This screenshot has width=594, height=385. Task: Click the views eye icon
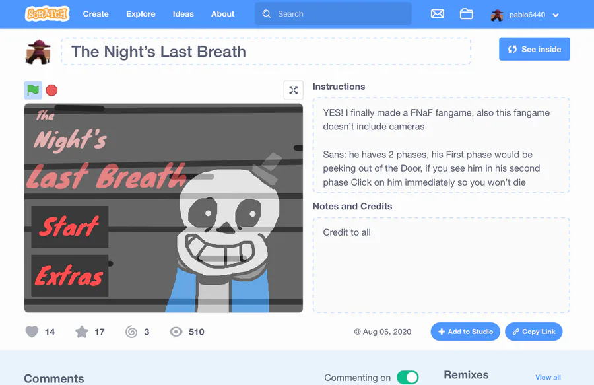(176, 332)
